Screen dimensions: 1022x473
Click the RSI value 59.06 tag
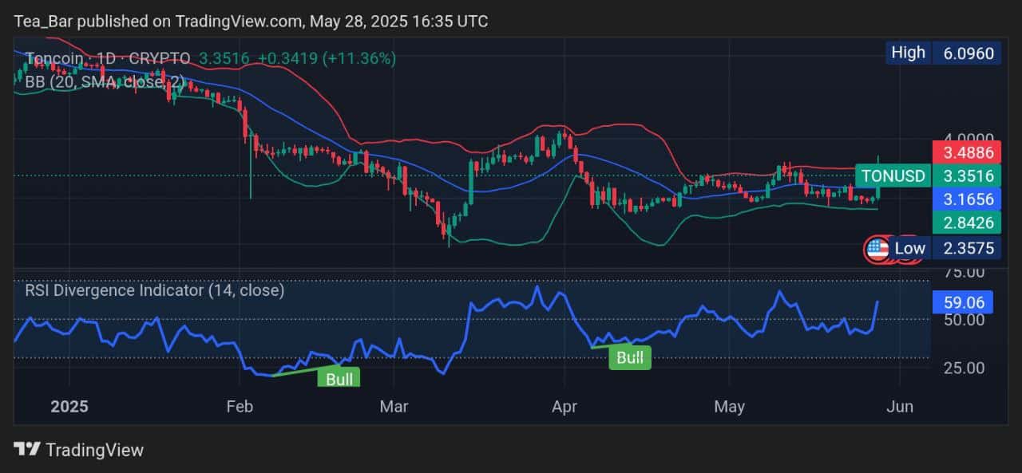click(x=963, y=302)
